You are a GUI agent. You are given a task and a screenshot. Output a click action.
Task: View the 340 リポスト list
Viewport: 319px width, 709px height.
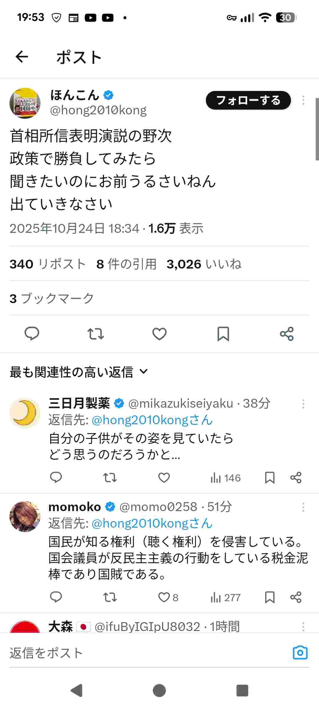coord(48,264)
